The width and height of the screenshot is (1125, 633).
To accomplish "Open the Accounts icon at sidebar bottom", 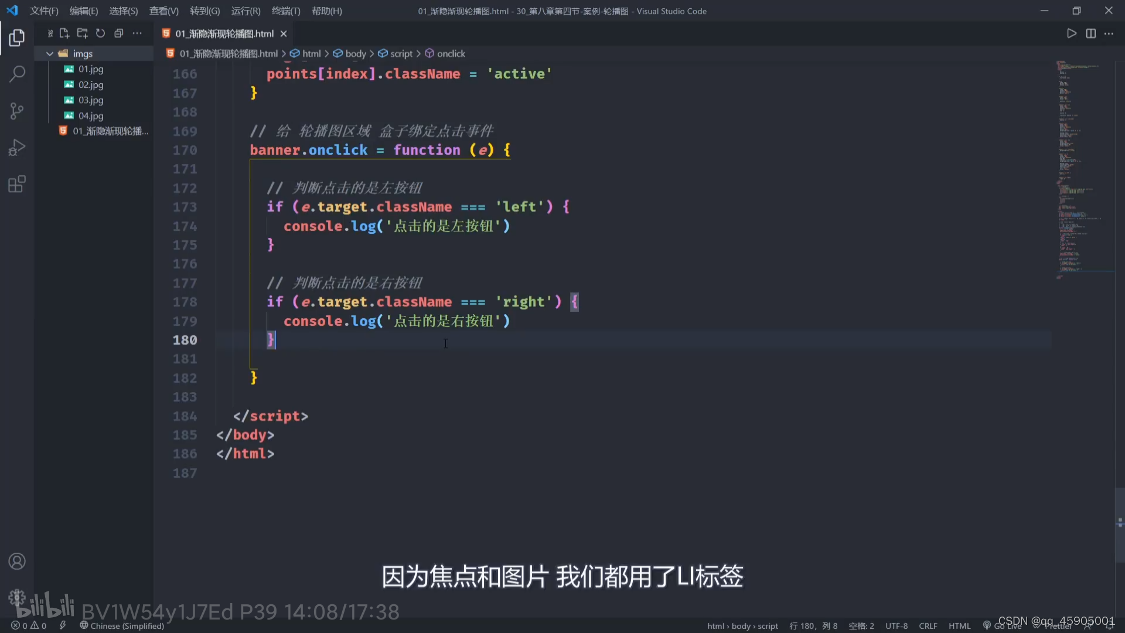I will coord(17,561).
